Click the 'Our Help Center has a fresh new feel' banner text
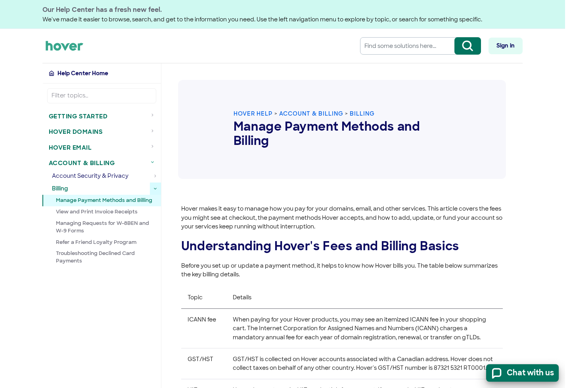The image size is (571, 388). point(102,10)
